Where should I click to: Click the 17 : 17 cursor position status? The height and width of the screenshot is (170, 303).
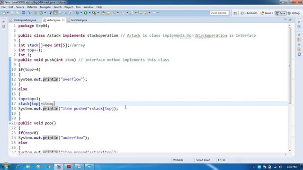pyautogui.click(x=222, y=160)
